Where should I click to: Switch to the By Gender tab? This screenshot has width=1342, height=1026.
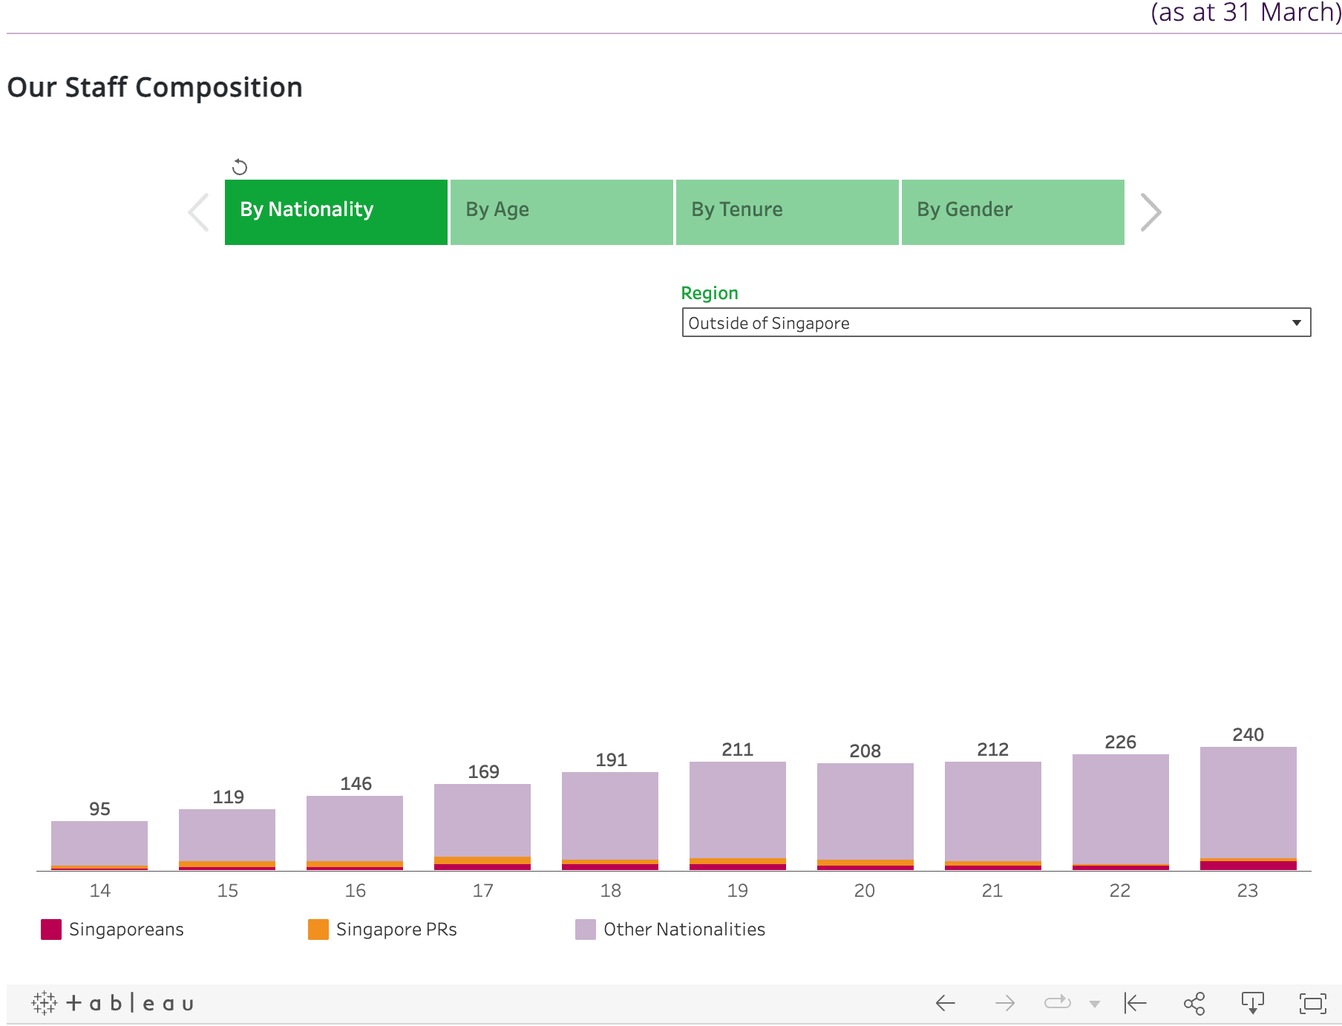pos(1013,212)
